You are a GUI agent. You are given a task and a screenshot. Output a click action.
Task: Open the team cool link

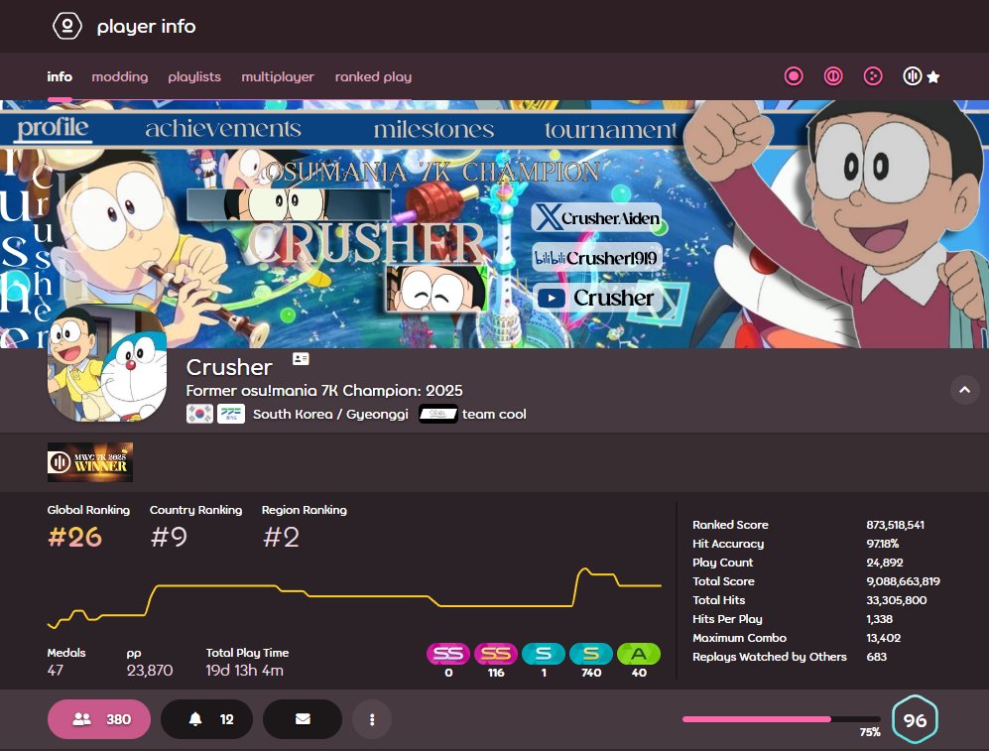point(494,415)
